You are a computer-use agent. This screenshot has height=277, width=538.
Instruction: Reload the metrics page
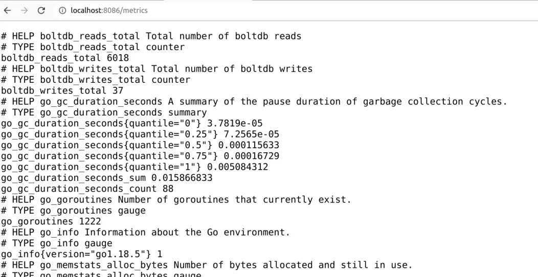(42, 10)
